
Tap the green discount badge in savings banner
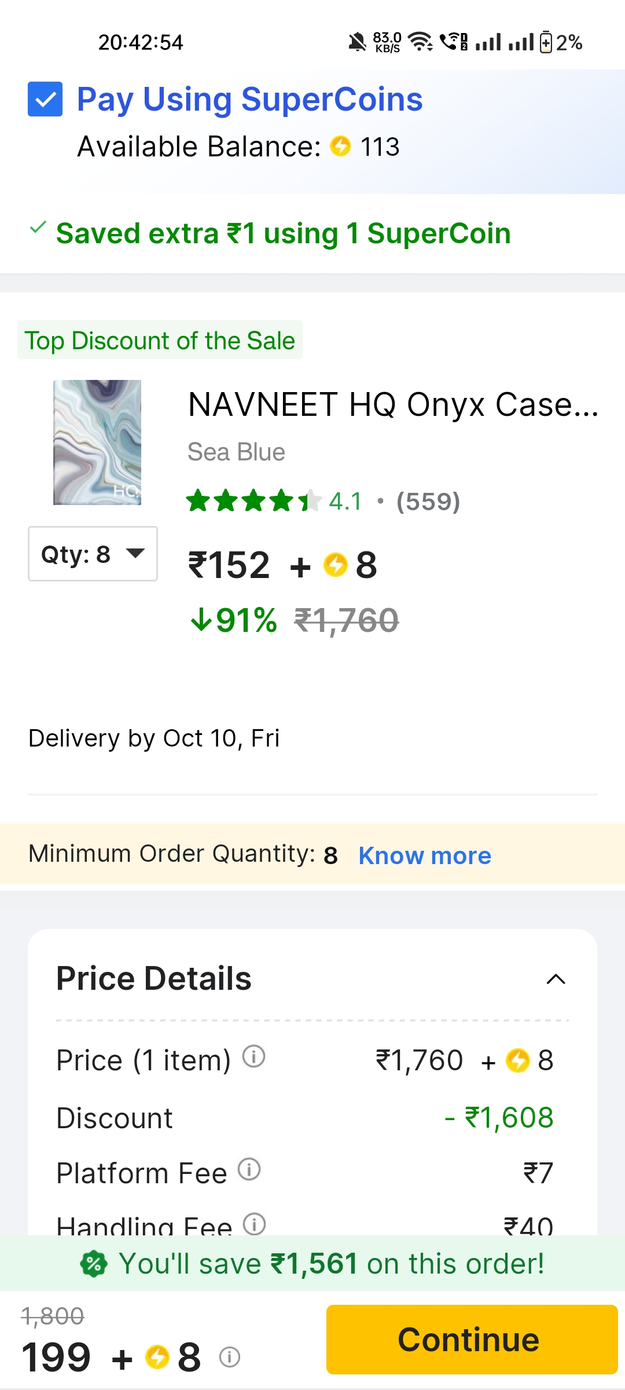pos(94,1264)
